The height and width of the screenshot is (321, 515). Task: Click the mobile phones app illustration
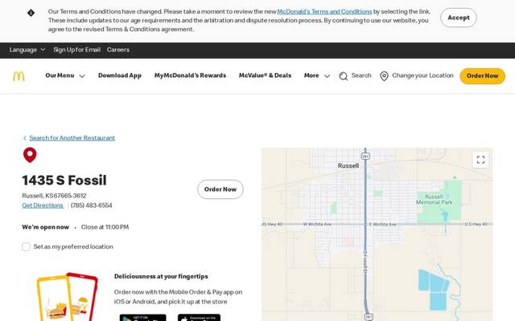67,297
